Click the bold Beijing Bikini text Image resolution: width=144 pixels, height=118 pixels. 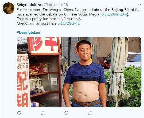(x=123, y=10)
